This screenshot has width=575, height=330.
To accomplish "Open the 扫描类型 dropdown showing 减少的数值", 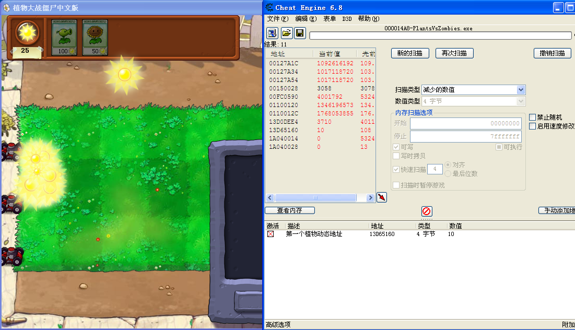I will point(473,90).
